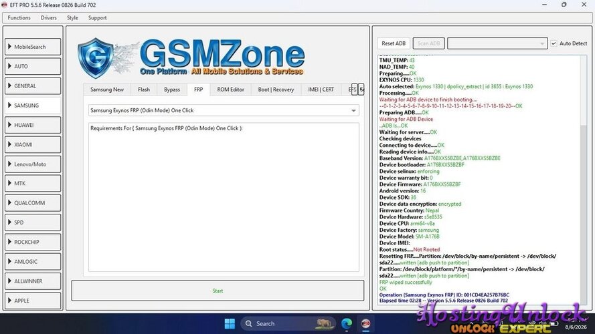Toggle the Auto Detect checkbox
The image size is (595, 334).
point(554,43)
